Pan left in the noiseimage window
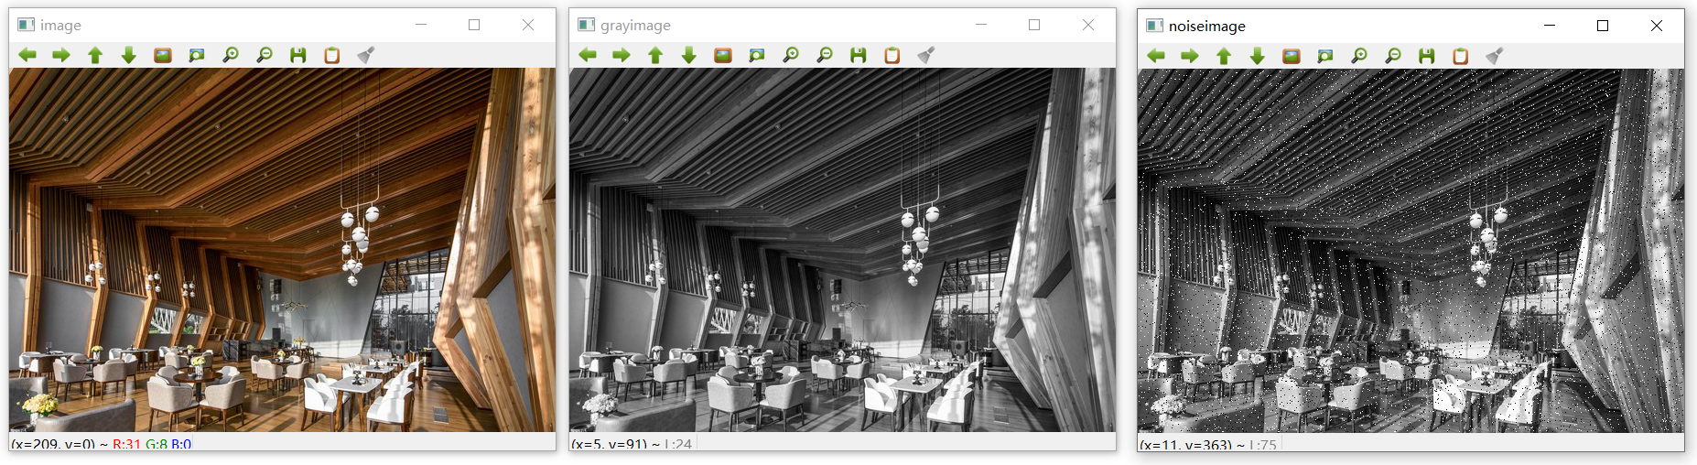Image resolution: width=1697 pixels, height=465 pixels. 1156,56
